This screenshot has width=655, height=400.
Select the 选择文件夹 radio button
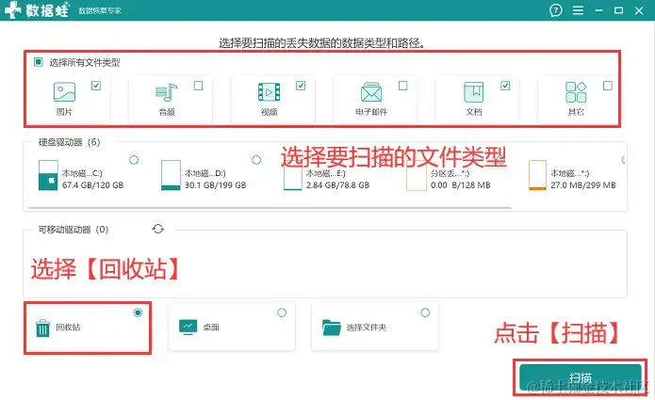pos(425,312)
